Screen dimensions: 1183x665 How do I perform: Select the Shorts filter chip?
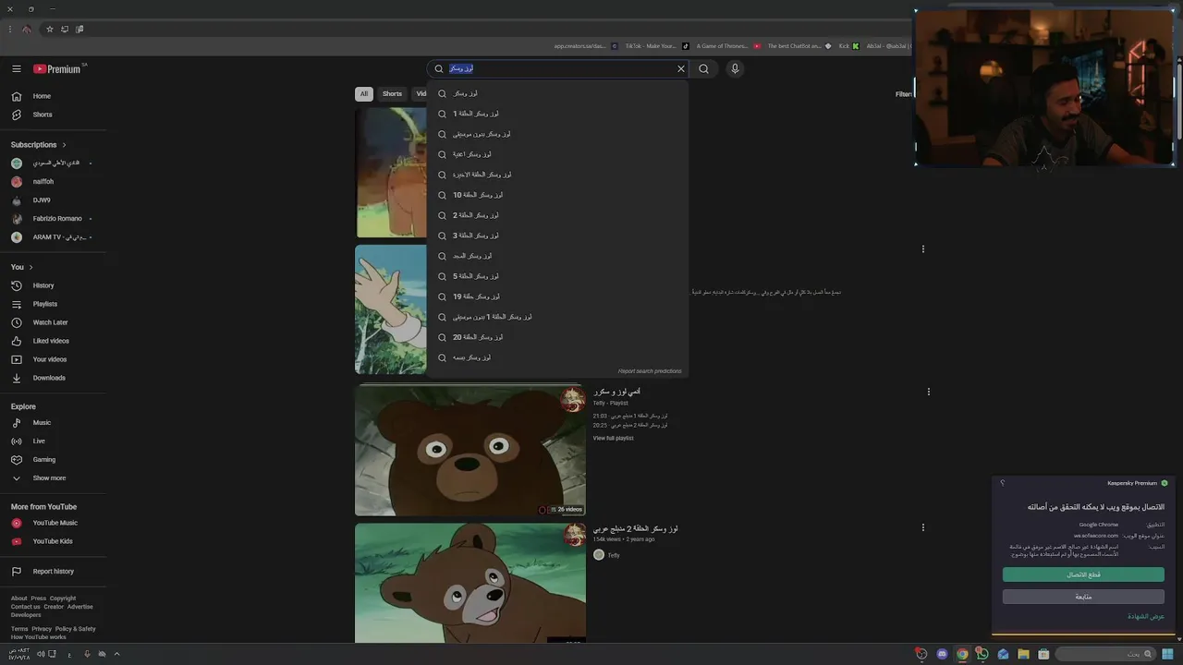pyautogui.click(x=393, y=93)
